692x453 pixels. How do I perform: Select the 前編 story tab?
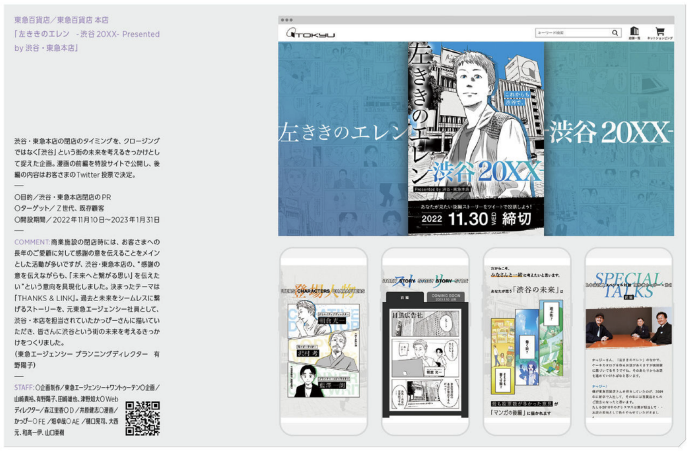[404, 297]
